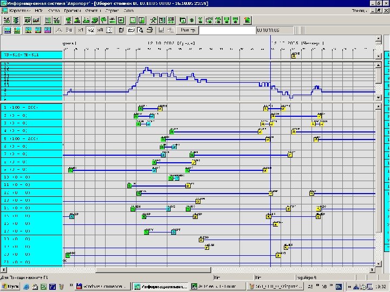Click the small green dot icon in the top toolbar
390x292 pixels.
click(x=192, y=21)
